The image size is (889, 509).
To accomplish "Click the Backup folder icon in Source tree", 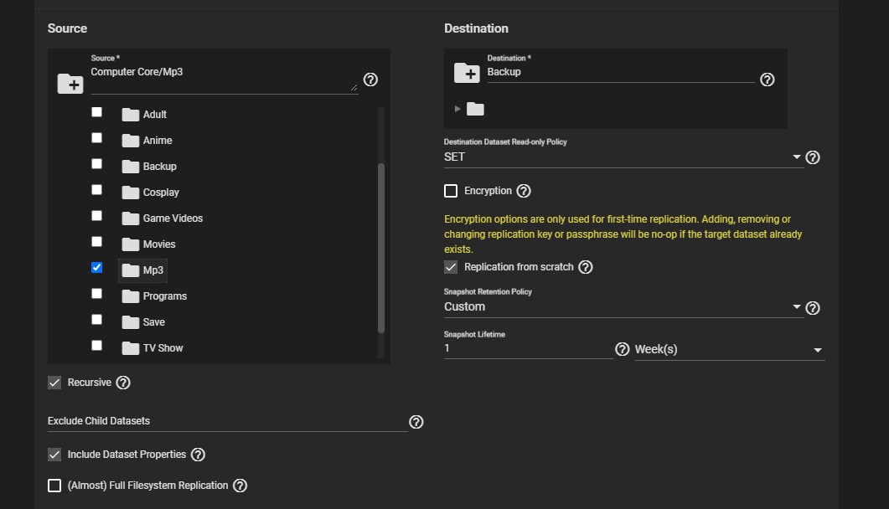I will click(x=131, y=167).
